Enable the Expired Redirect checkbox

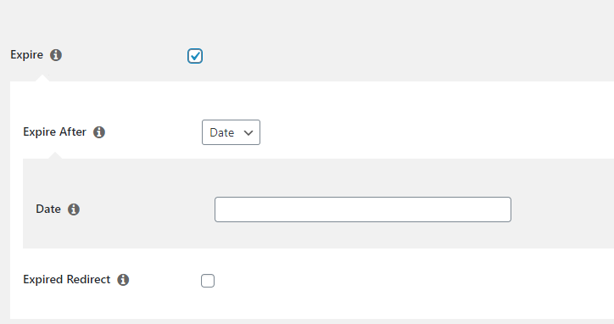coord(208,281)
